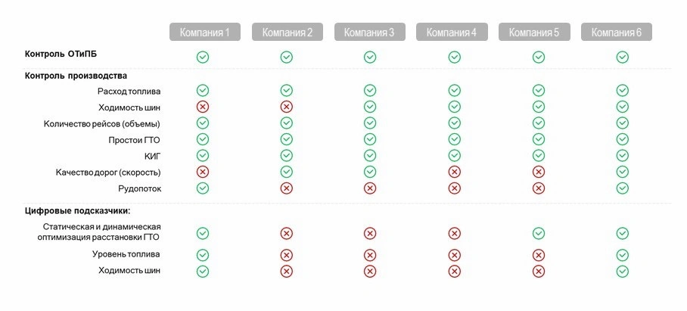Image resolution: width=687 pixels, height=311 pixels.
Task: Click the Количество рейсов (объемы) row label
Action: [101, 124]
